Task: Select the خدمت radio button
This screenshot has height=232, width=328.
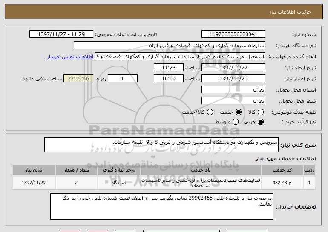Action: pos(239,112)
